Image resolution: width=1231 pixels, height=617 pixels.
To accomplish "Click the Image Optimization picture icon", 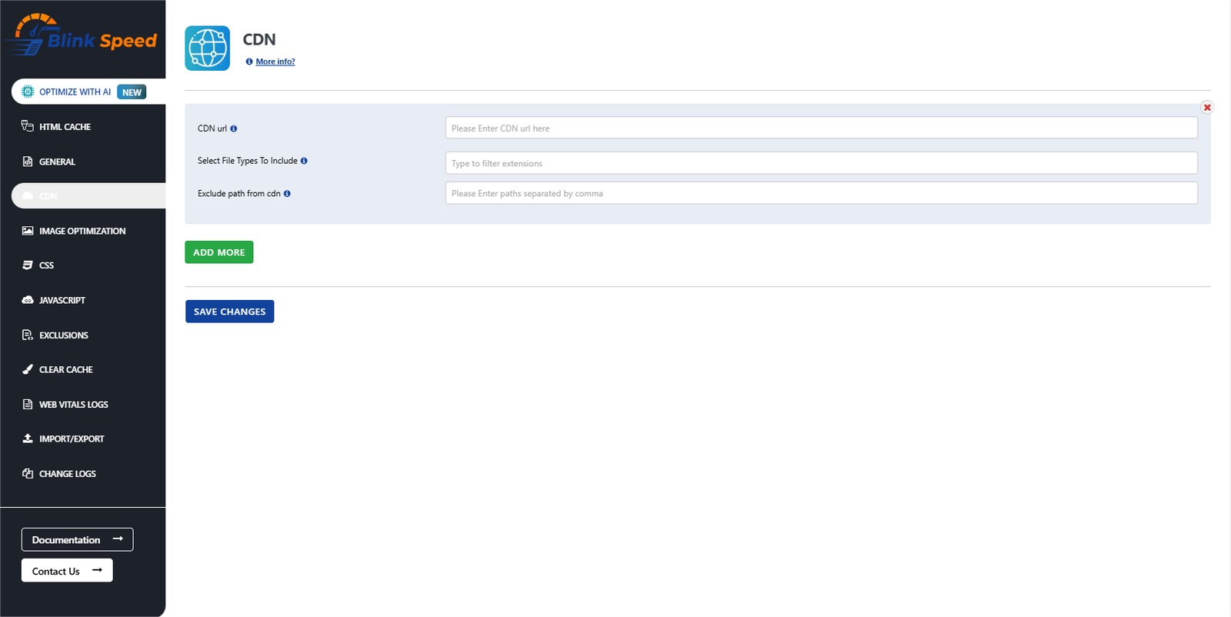I will pyautogui.click(x=28, y=231).
